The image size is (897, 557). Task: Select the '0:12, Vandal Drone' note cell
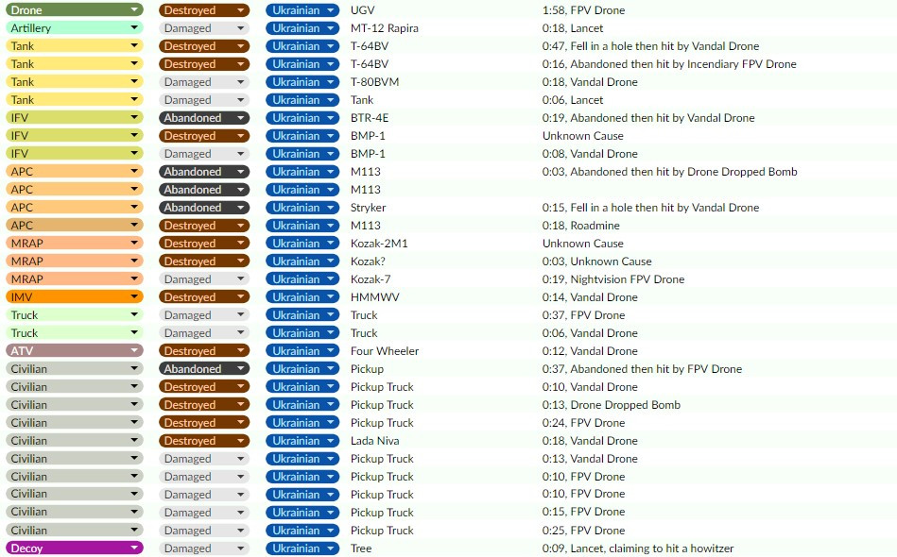[590, 351]
